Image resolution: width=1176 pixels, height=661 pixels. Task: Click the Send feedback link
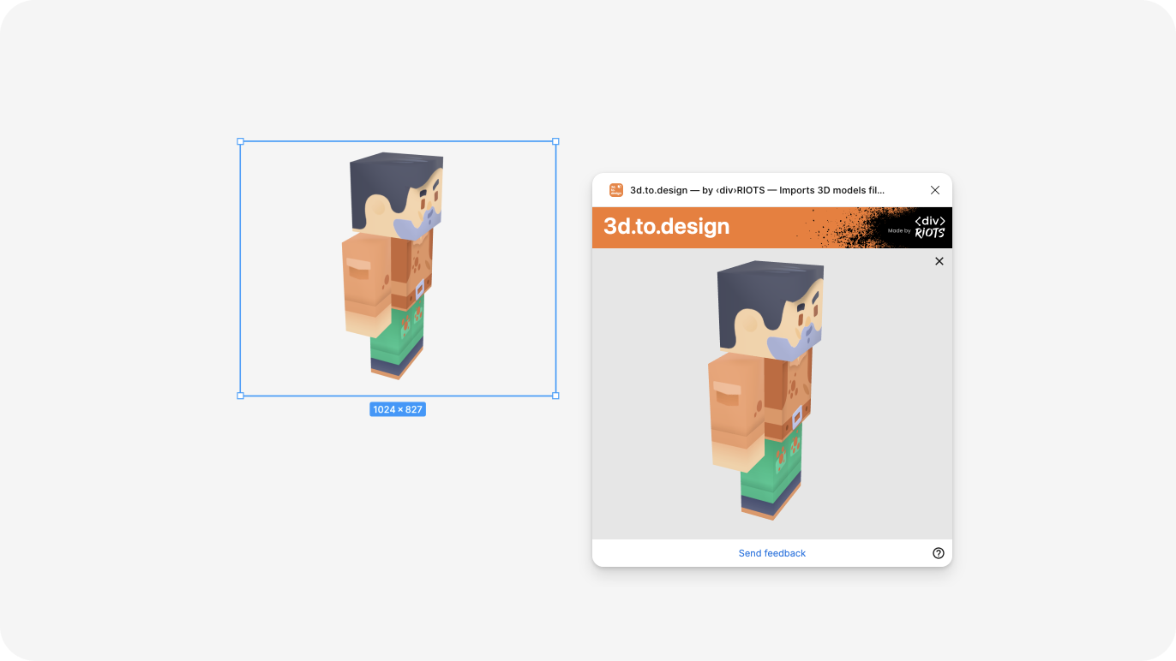pos(771,553)
